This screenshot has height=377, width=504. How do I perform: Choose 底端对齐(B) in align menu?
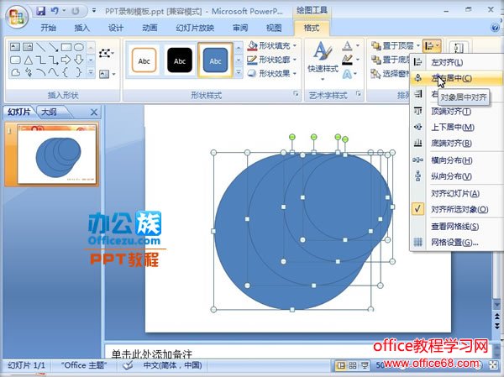pyautogui.click(x=456, y=144)
